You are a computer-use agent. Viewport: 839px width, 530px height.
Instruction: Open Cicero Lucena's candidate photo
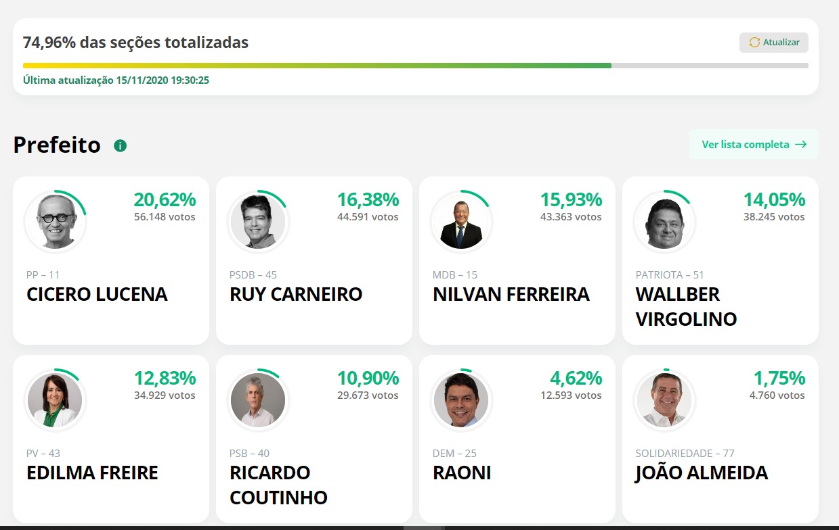[55, 221]
